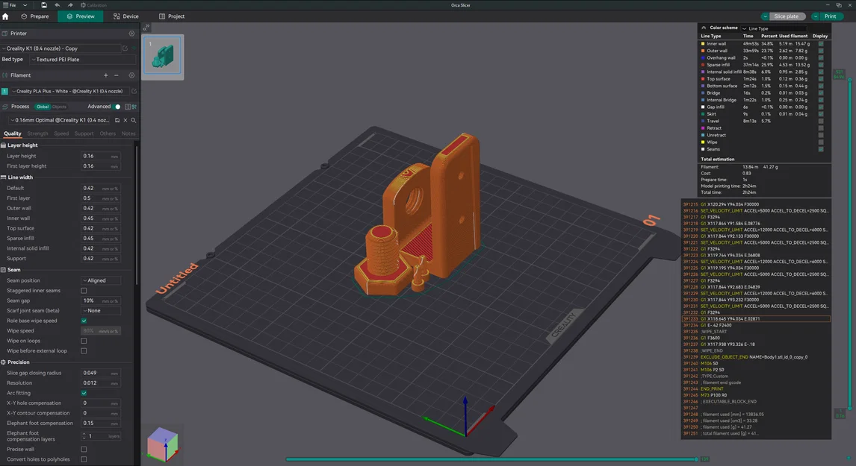Viewport: 856px width, 466px height.
Task: Open Creality PLA Plus filament dropdown
Action: click(x=69, y=91)
